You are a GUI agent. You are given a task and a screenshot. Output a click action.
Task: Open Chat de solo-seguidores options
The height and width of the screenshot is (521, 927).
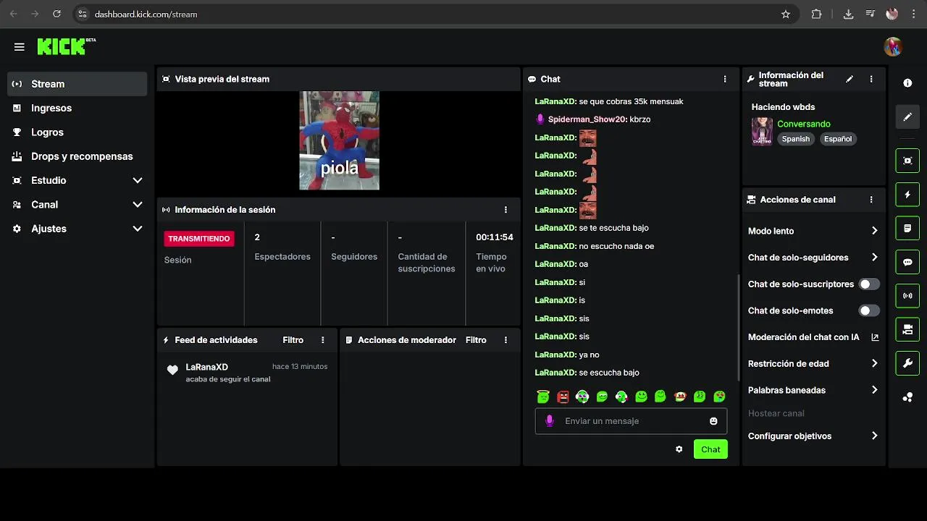coord(813,258)
